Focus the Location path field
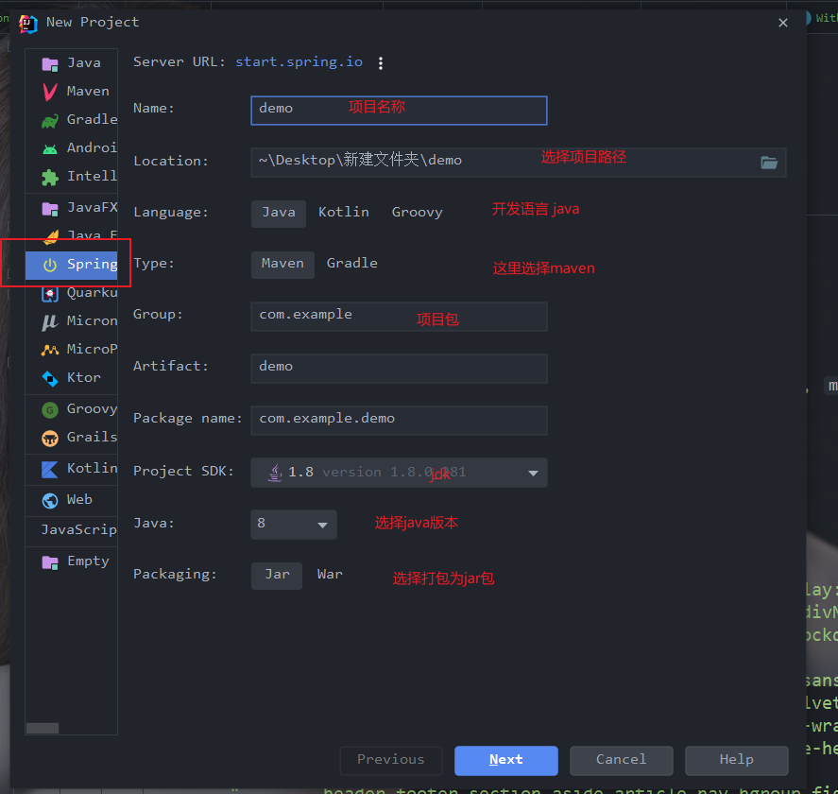 tap(519, 162)
